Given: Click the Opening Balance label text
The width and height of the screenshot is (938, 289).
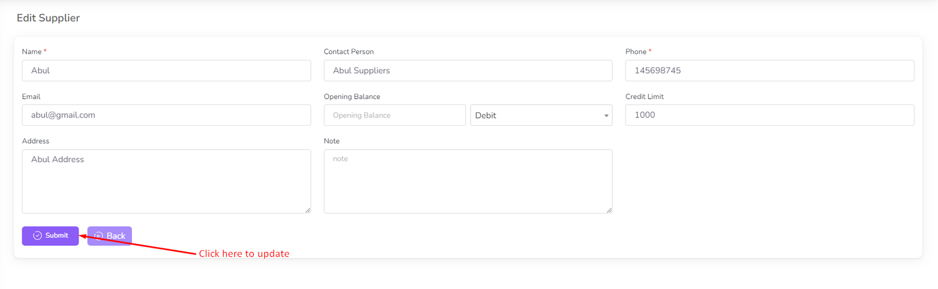Looking at the screenshot, I should pyautogui.click(x=352, y=97).
